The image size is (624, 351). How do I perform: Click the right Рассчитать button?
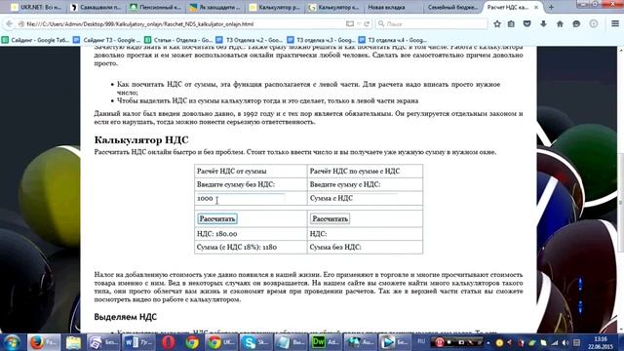click(330, 218)
